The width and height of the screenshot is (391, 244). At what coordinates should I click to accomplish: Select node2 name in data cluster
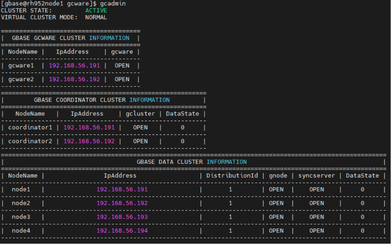click(21, 203)
